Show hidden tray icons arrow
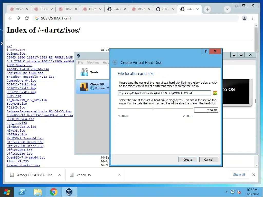 [227, 192]
